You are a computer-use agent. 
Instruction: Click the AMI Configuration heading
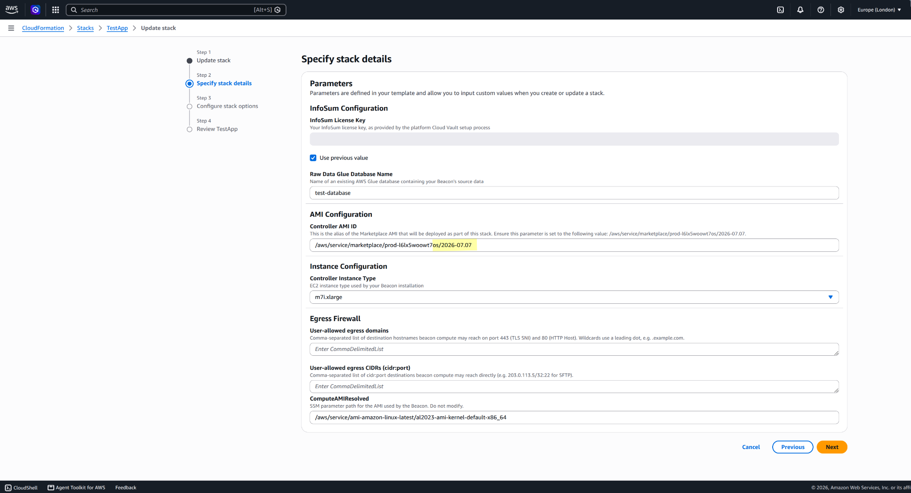[341, 215]
